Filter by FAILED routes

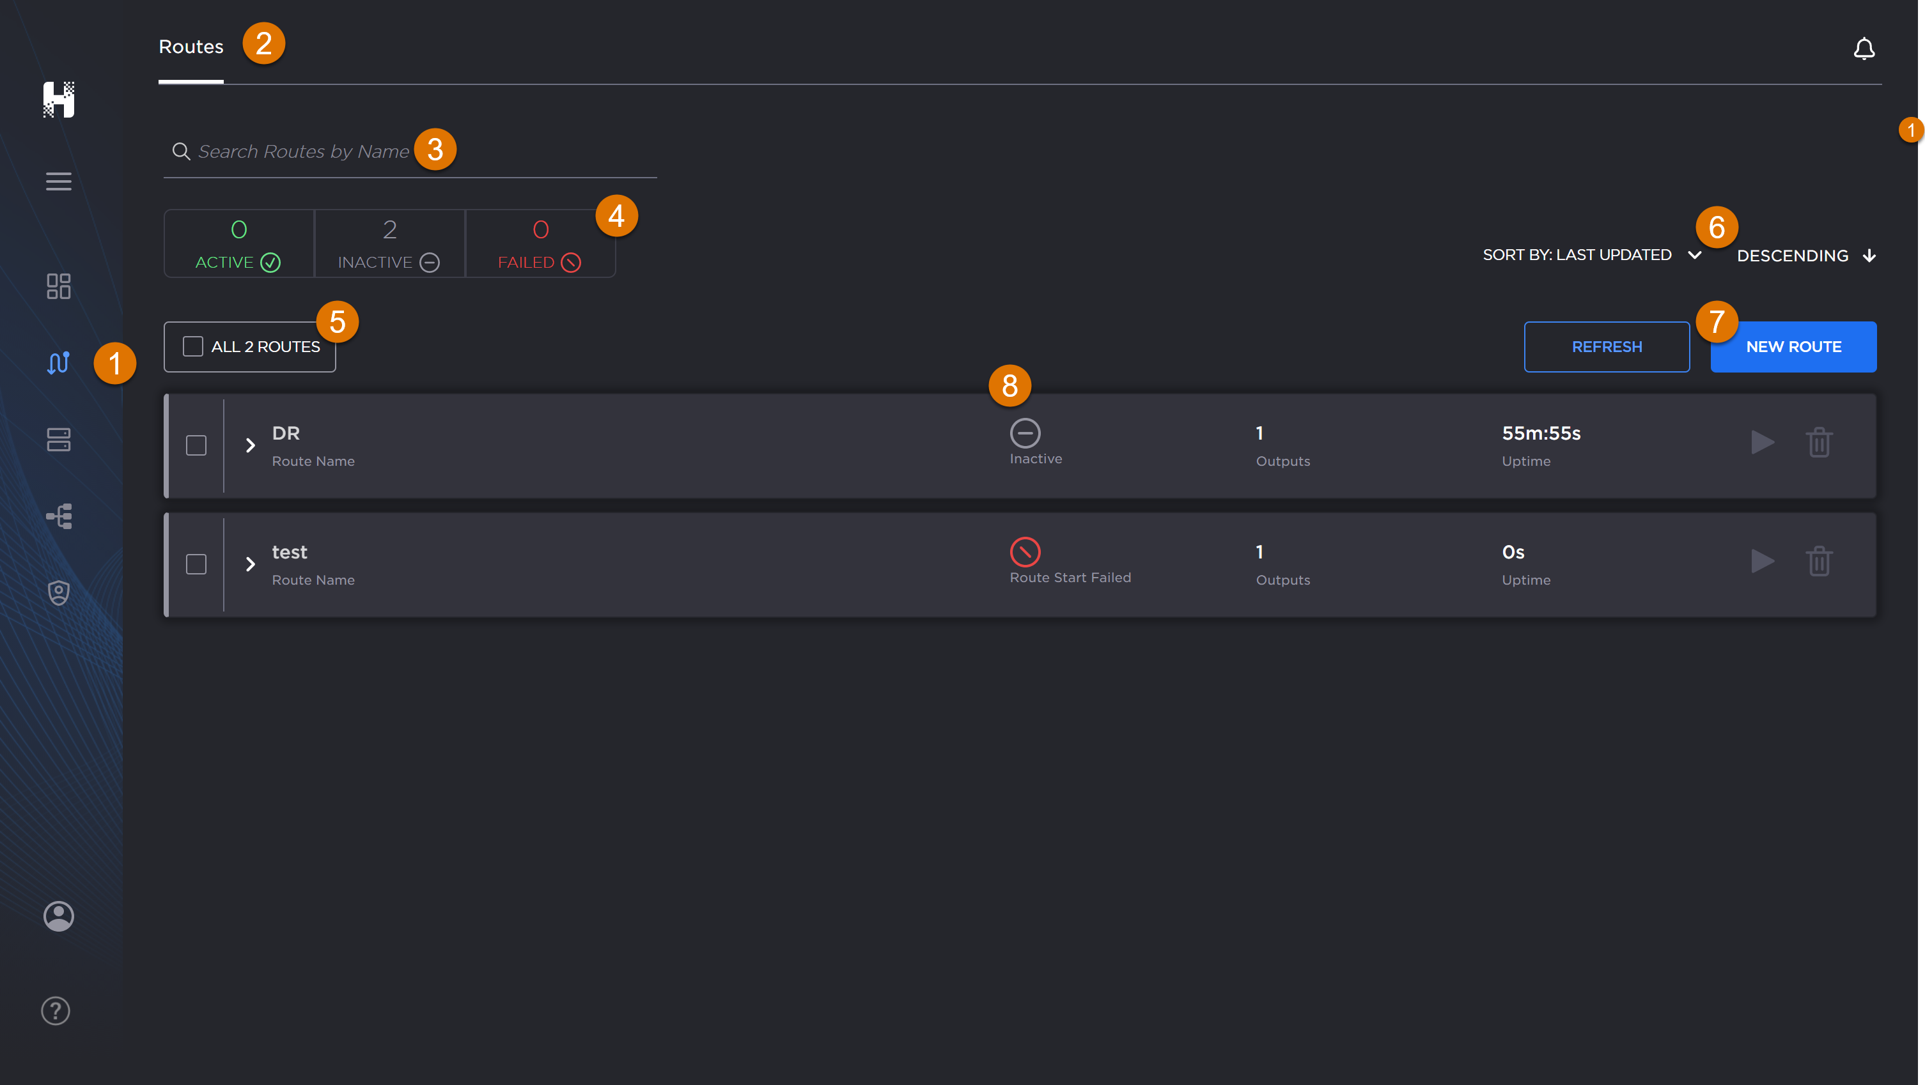pos(540,243)
